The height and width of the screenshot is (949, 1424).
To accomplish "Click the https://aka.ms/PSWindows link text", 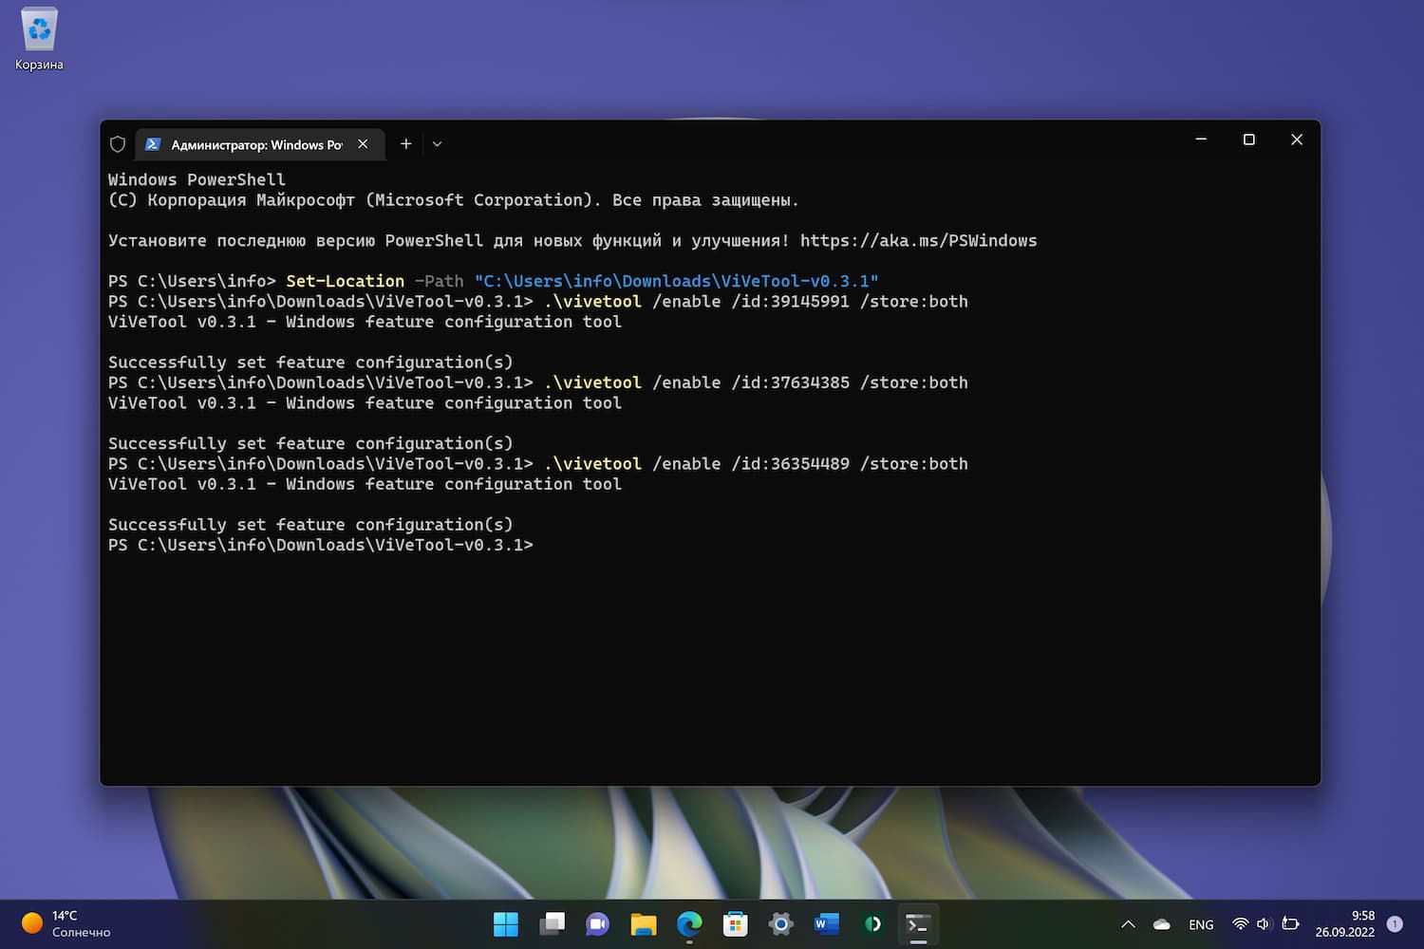I will [918, 241].
